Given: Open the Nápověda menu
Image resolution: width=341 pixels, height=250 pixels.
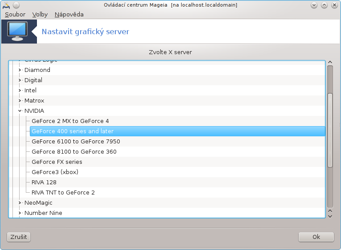Looking at the screenshot, I should (x=69, y=14).
